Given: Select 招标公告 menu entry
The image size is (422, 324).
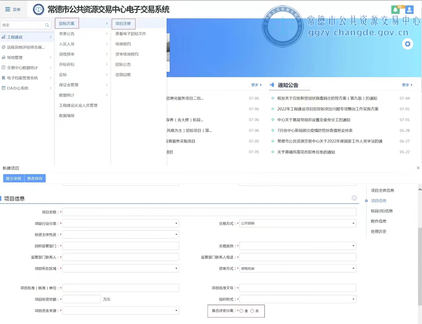Looking at the screenshot, I should point(123,64).
